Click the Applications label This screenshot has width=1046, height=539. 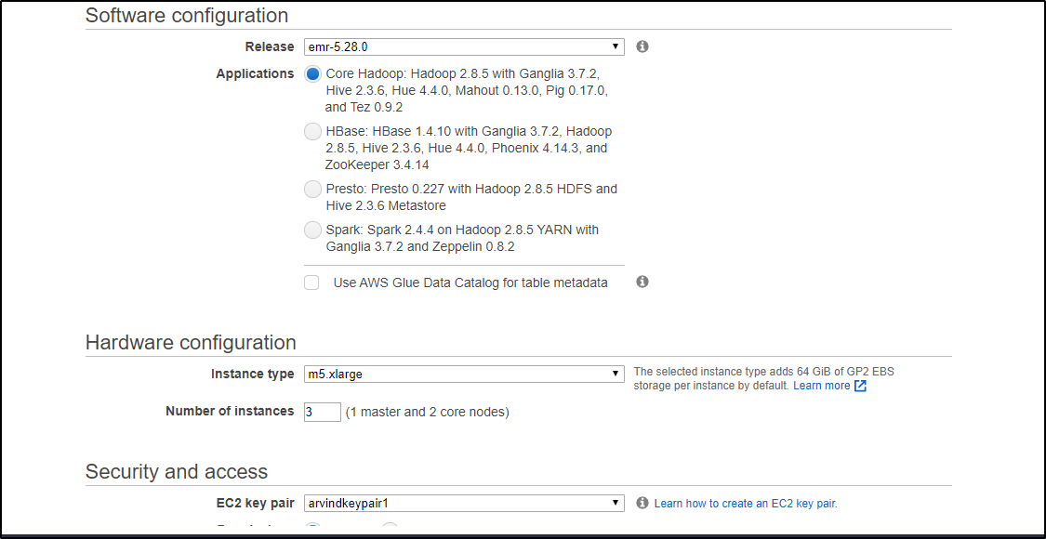click(255, 74)
